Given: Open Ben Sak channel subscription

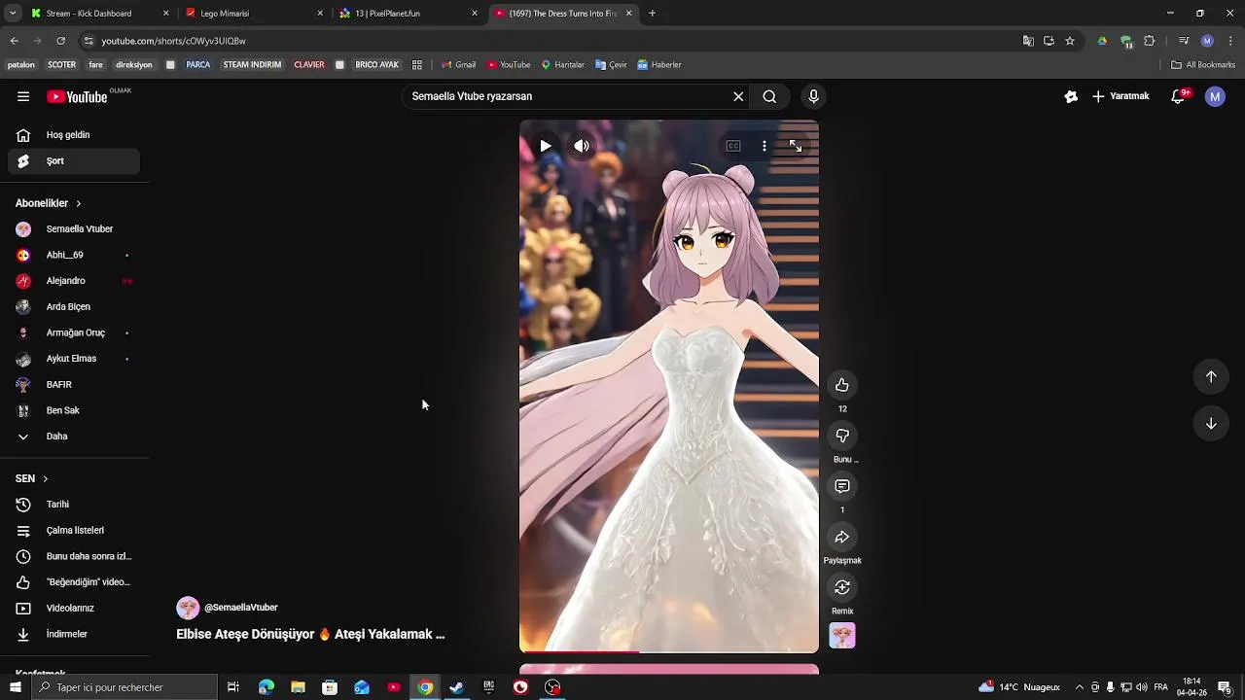Looking at the screenshot, I should click(x=74, y=410).
